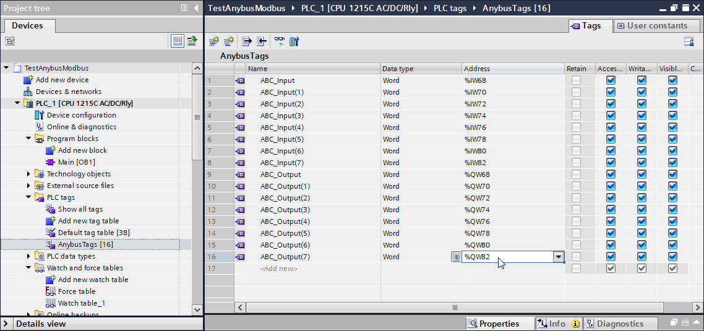704x331 pixels.
Task: Click the Add new row cell
Action: pos(279,269)
